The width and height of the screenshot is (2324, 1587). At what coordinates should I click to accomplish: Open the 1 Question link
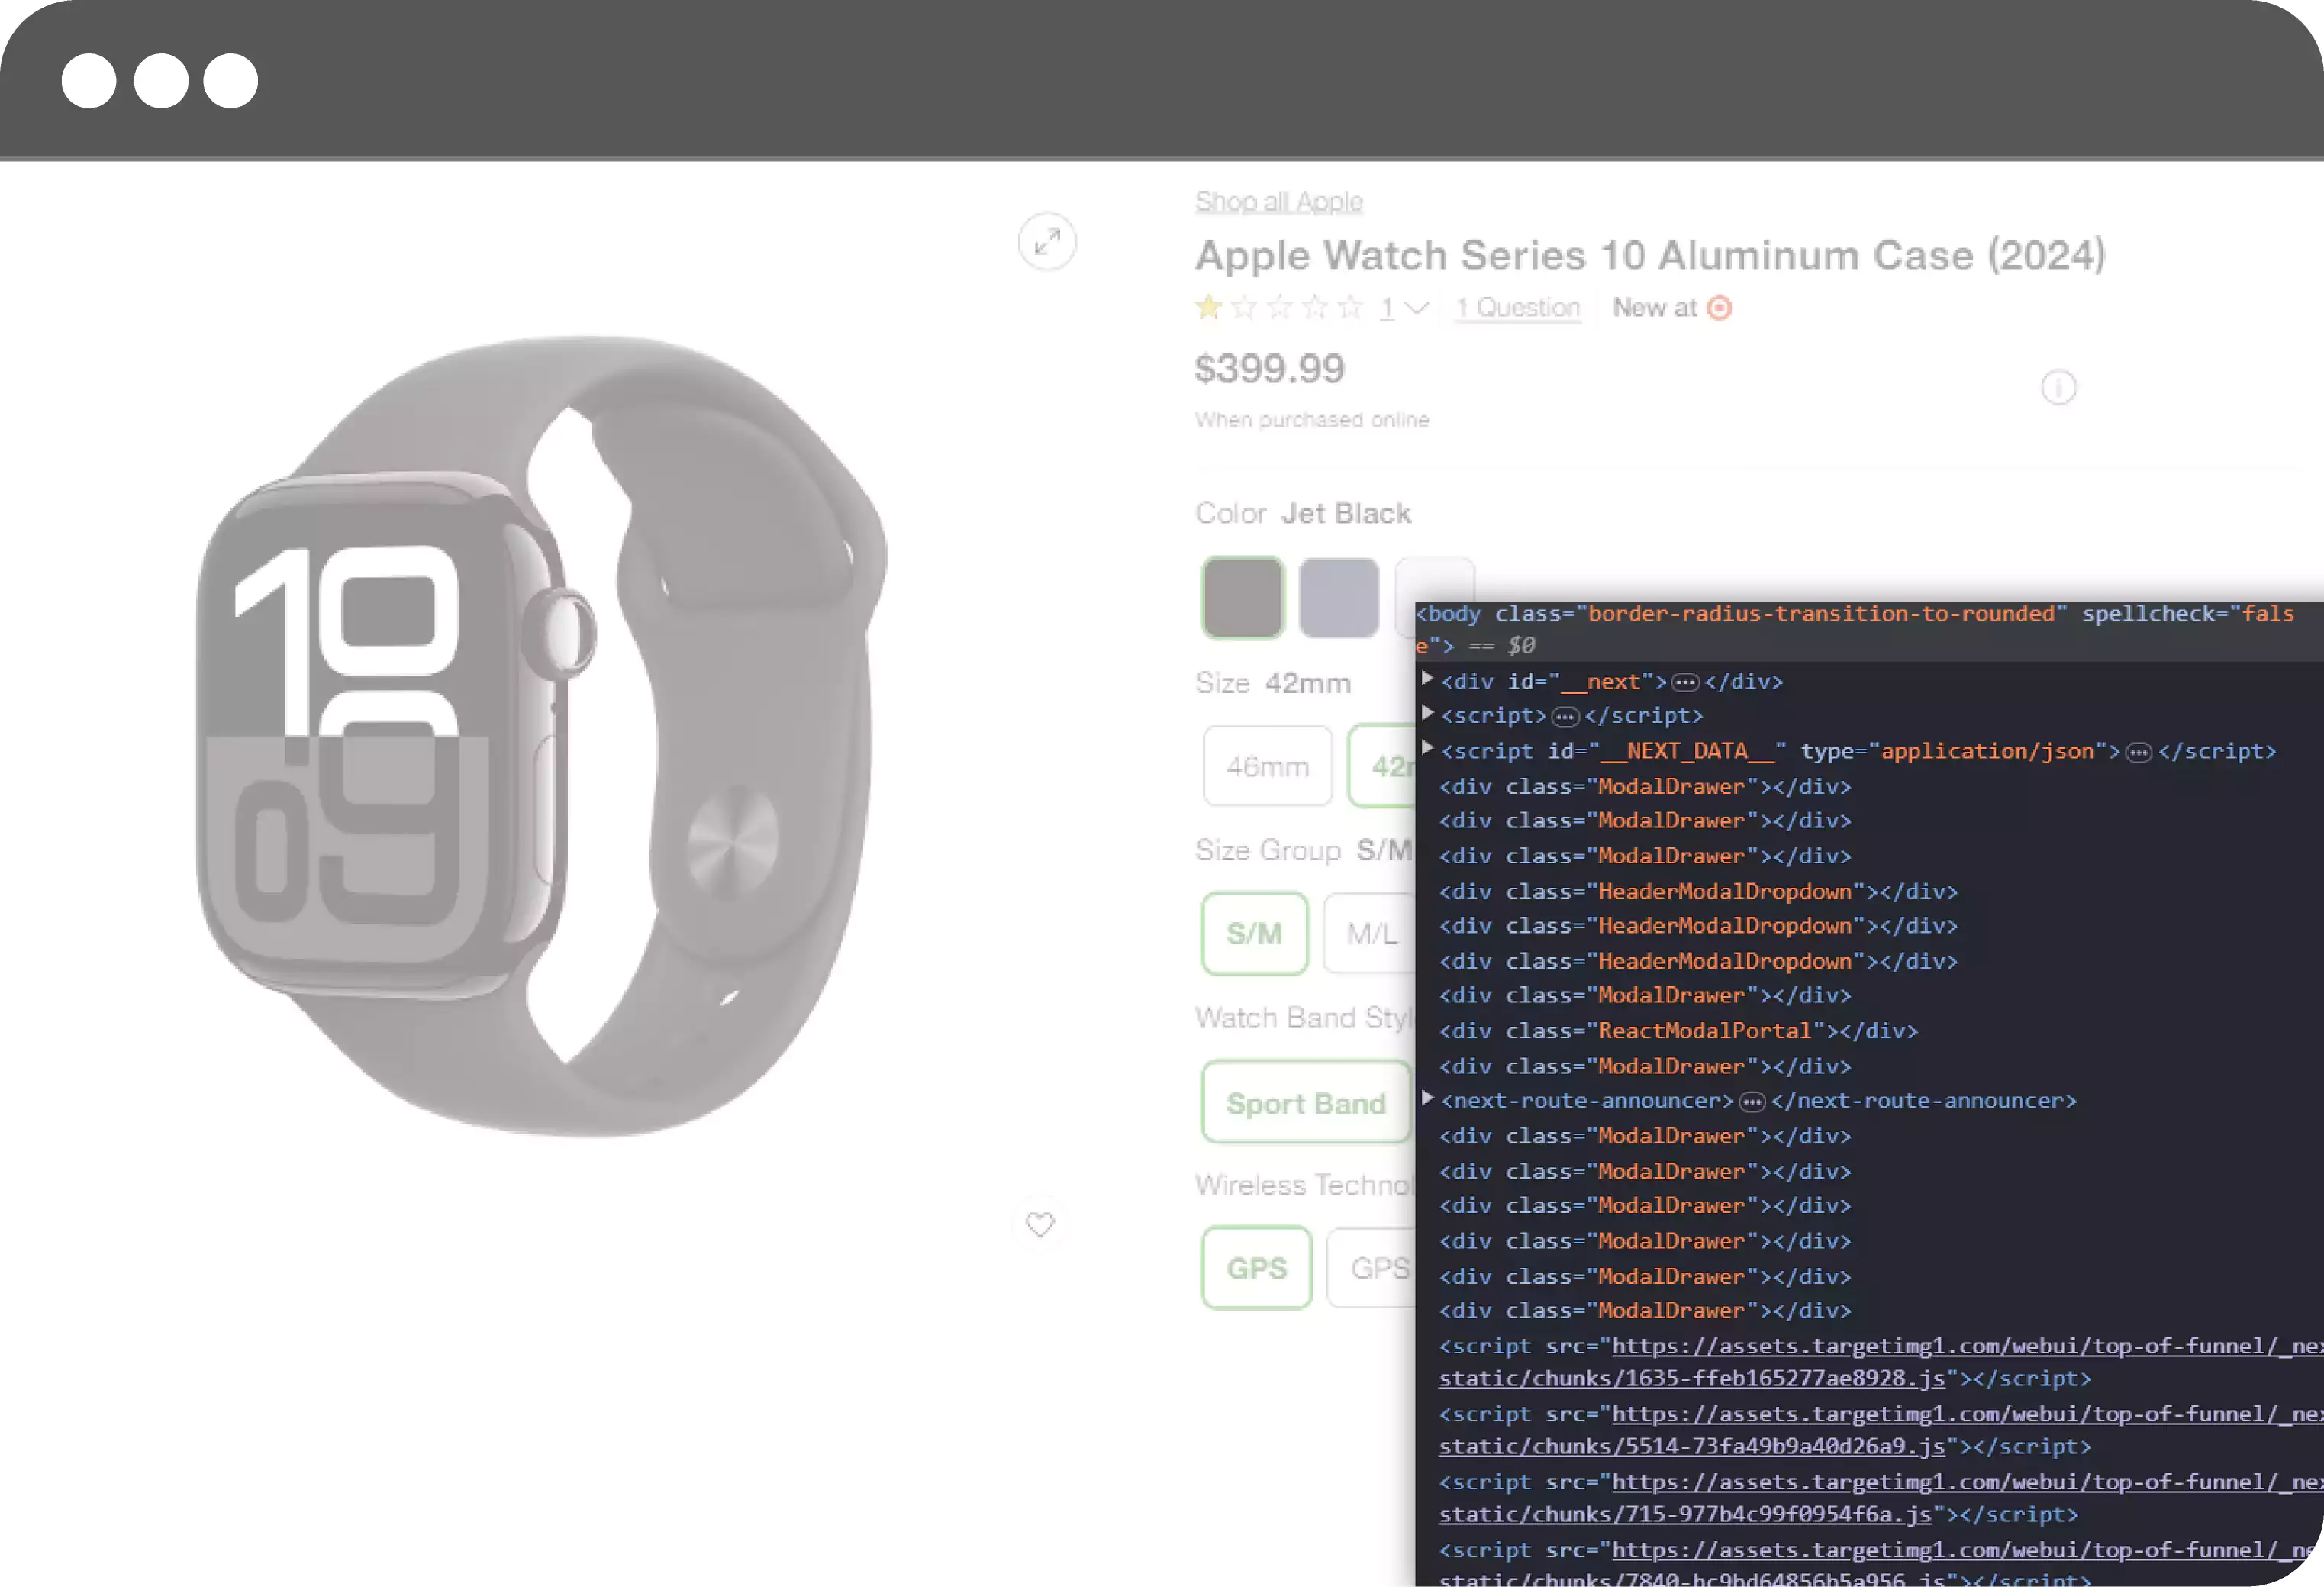tap(1517, 308)
